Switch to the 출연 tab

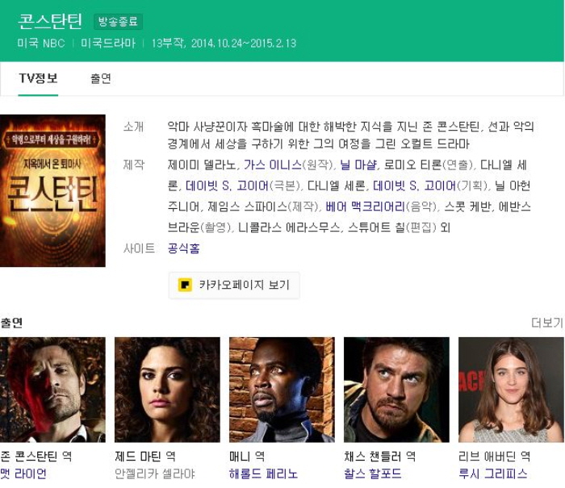(x=101, y=78)
